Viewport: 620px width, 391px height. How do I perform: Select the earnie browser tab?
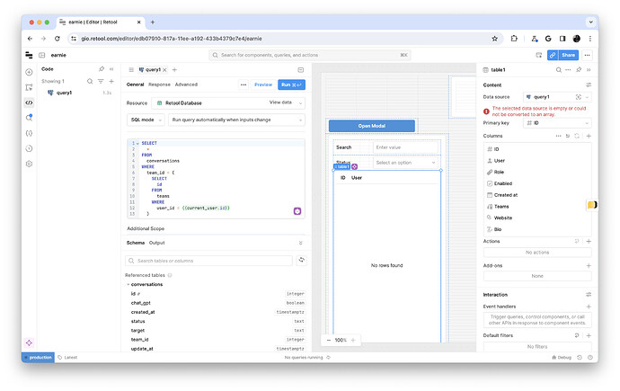tap(100, 22)
